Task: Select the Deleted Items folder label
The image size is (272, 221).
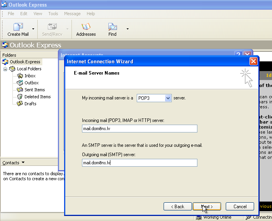Action: [38, 97]
